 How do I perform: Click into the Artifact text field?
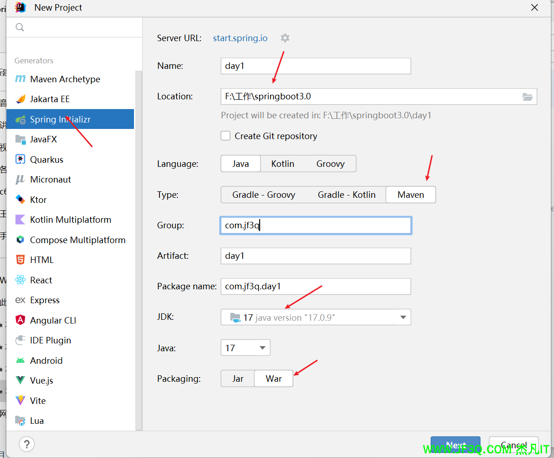click(316, 256)
